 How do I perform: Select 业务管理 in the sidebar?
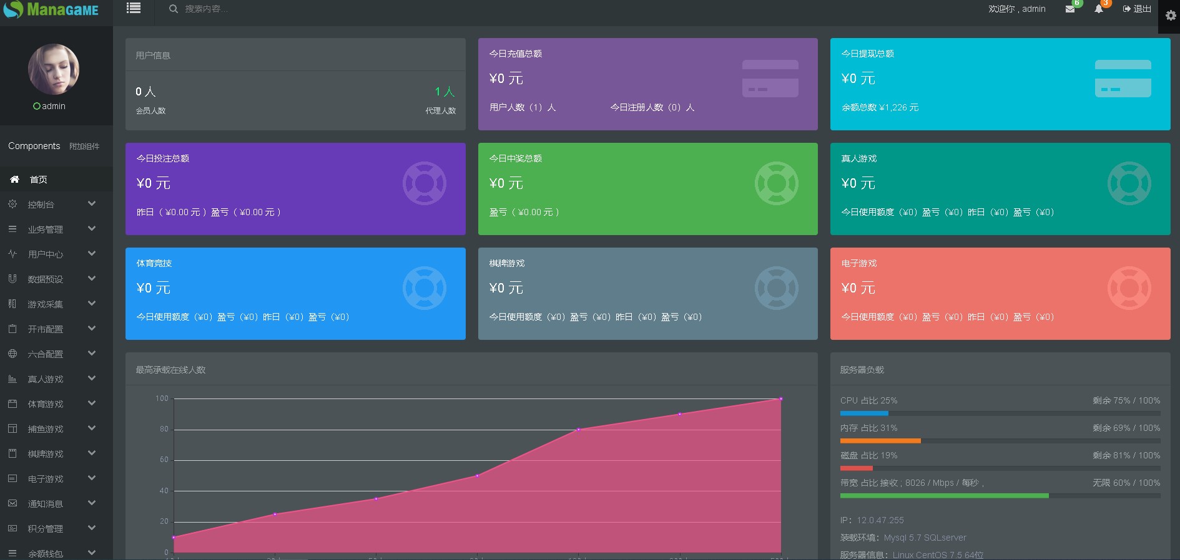click(x=45, y=229)
